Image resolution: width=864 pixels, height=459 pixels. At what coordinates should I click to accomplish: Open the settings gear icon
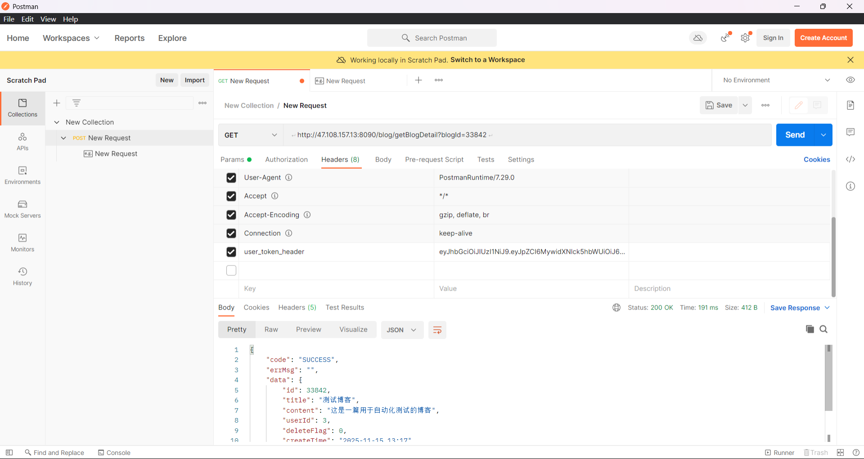tap(745, 38)
